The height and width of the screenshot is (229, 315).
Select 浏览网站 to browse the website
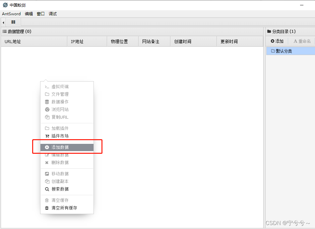click(60, 109)
